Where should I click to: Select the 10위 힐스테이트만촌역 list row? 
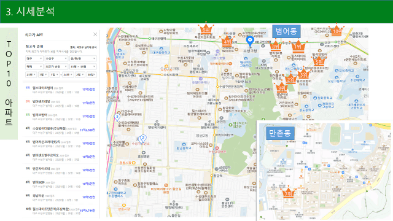click(x=60, y=211)
